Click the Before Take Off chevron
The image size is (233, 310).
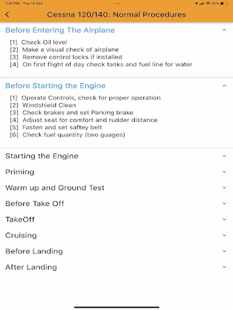(224, 204)
